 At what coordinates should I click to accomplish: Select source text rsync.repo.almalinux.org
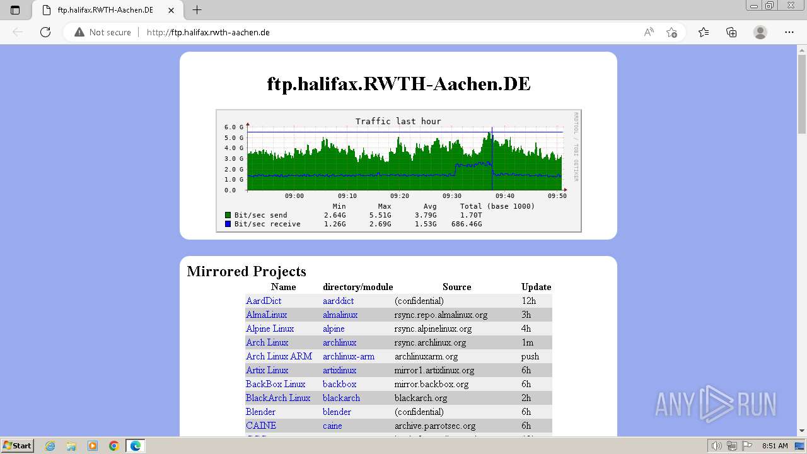click(441, 315)
